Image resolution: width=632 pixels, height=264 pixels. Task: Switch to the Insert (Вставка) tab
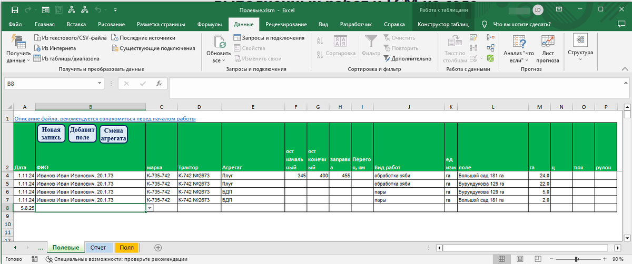[76, 24]
